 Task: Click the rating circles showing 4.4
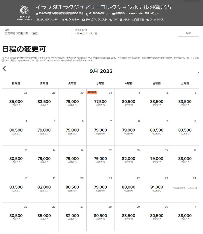tap(133, 13)
